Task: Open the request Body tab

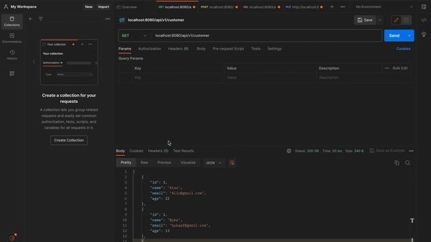Action: 201,48
